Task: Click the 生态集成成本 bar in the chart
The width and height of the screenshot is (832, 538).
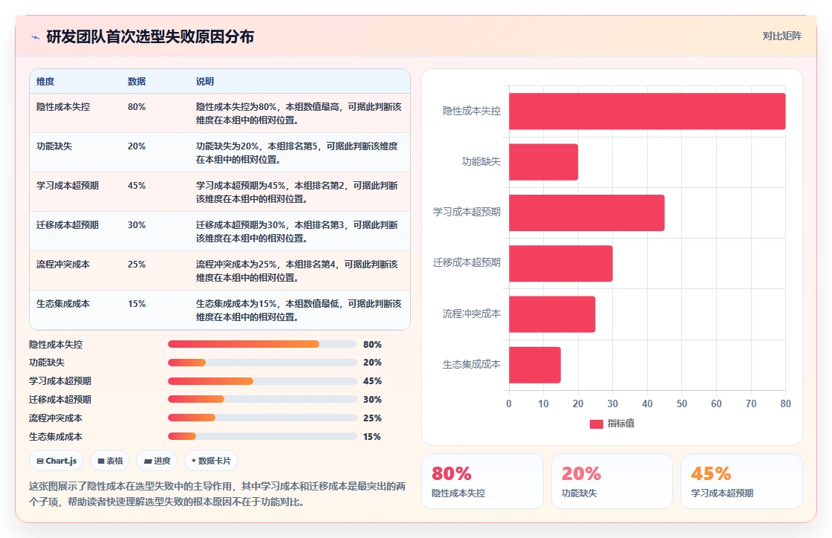Action: tap(535, 365)
